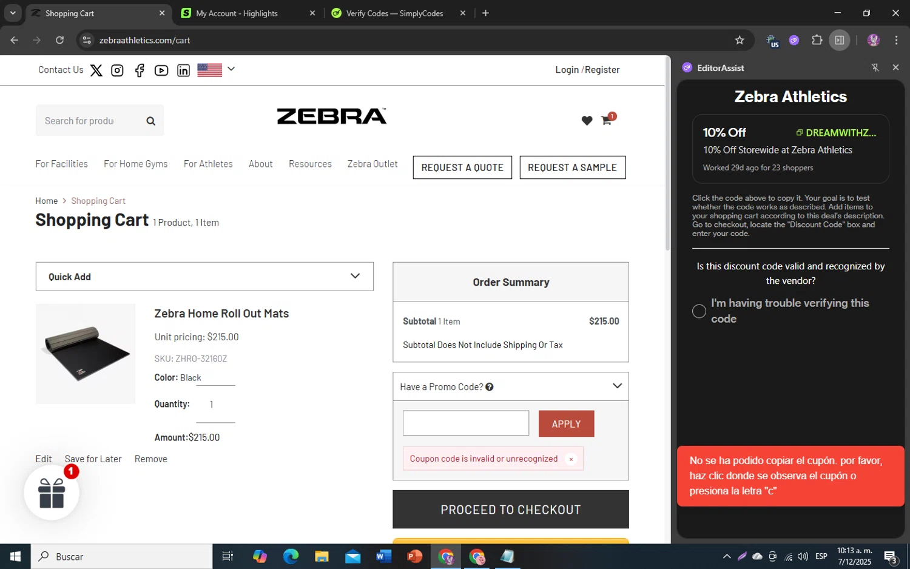Open Zebra's LinkedIn icon
910x569 pixels.
183,70
